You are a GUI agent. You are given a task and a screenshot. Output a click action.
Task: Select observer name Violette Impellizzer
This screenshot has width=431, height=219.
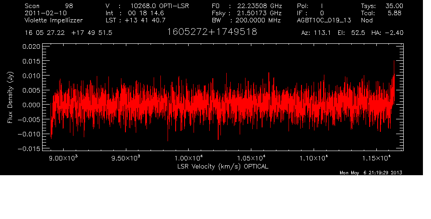(x=54, y=20)
